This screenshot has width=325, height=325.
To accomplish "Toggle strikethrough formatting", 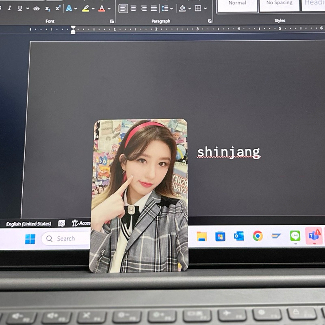I will (37, 8).
